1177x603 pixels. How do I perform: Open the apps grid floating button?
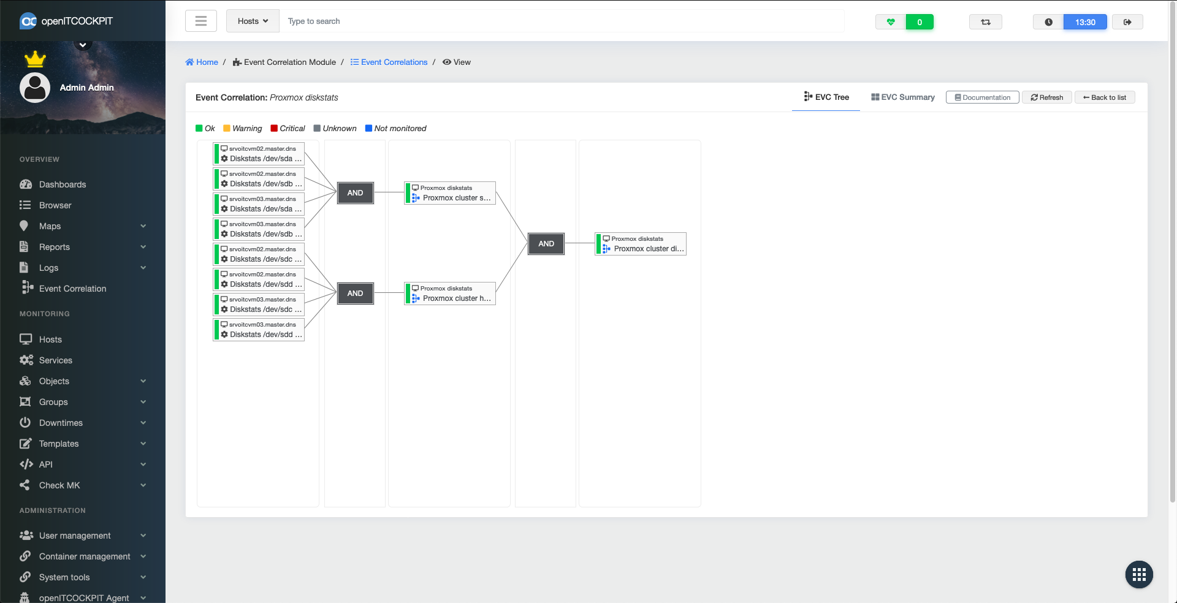point(1139,575)
